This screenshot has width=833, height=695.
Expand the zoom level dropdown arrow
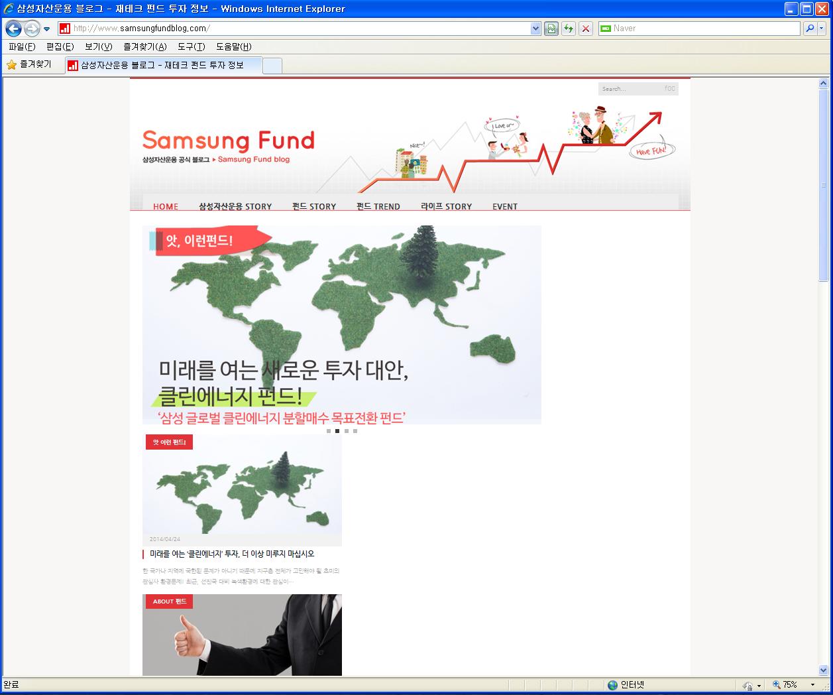click(x=812, y=685)
